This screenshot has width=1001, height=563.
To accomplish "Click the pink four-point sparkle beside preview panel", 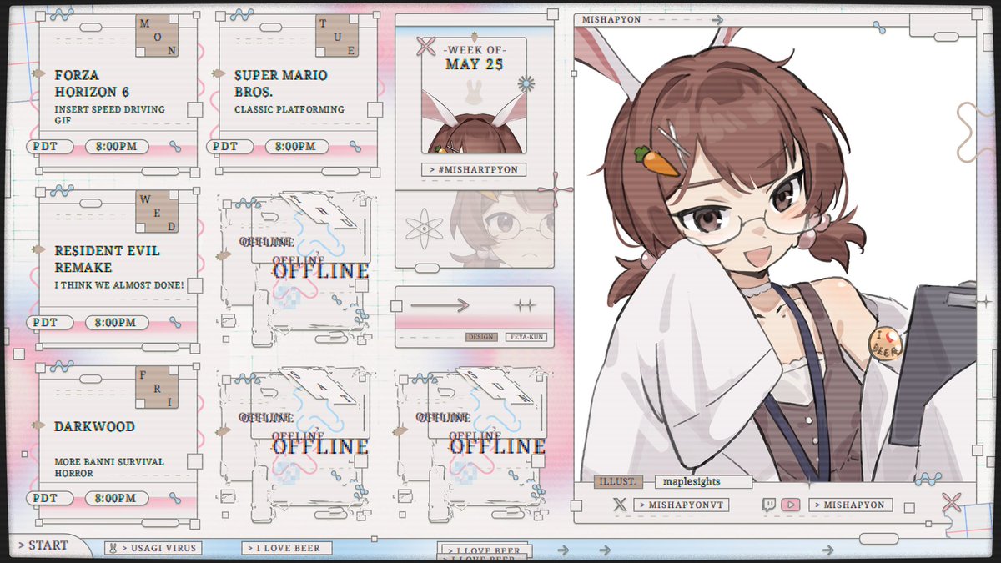I will pos(556,189).
